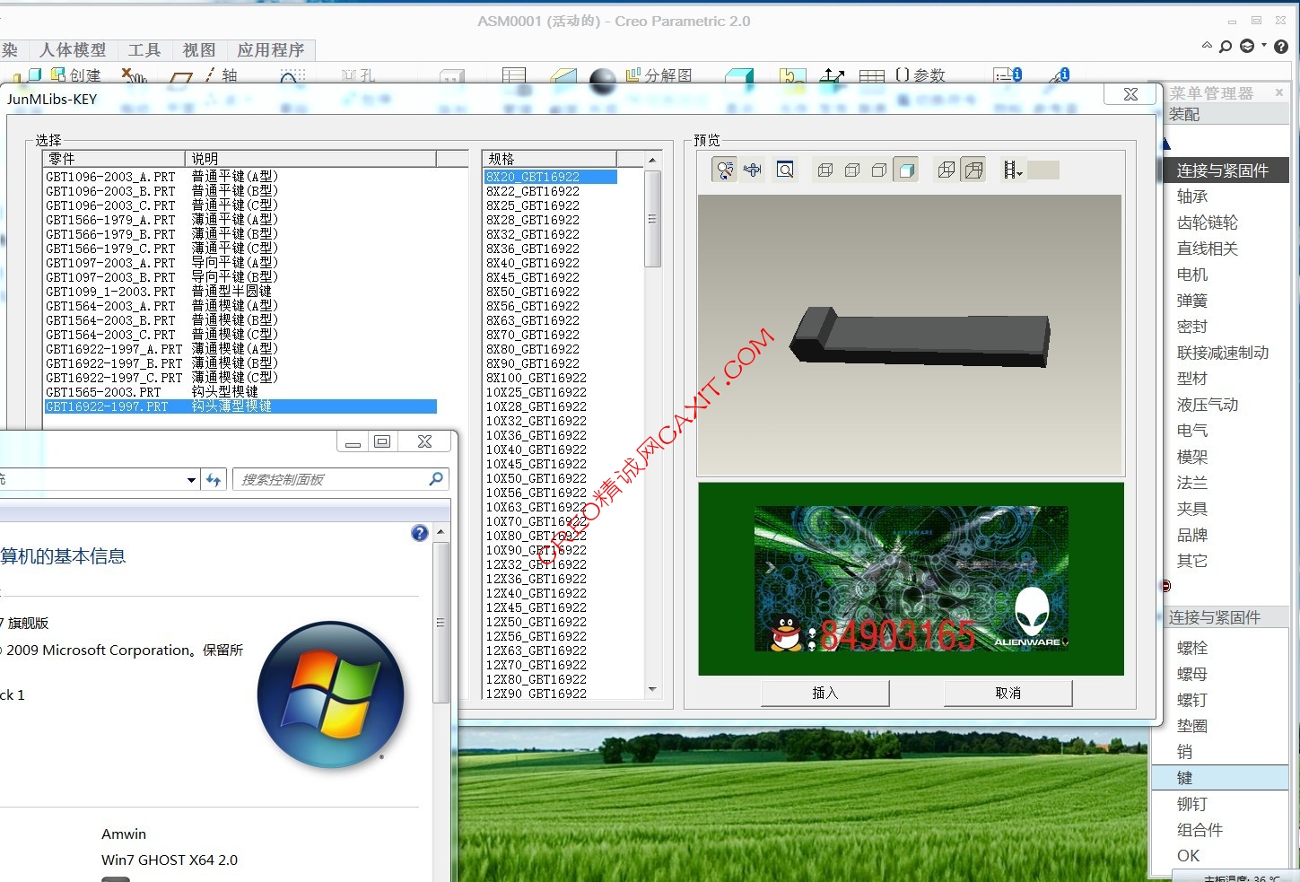1300x882 pixels.
Task: Open the 工具 ribbon tab
Action: pos(144,50)
